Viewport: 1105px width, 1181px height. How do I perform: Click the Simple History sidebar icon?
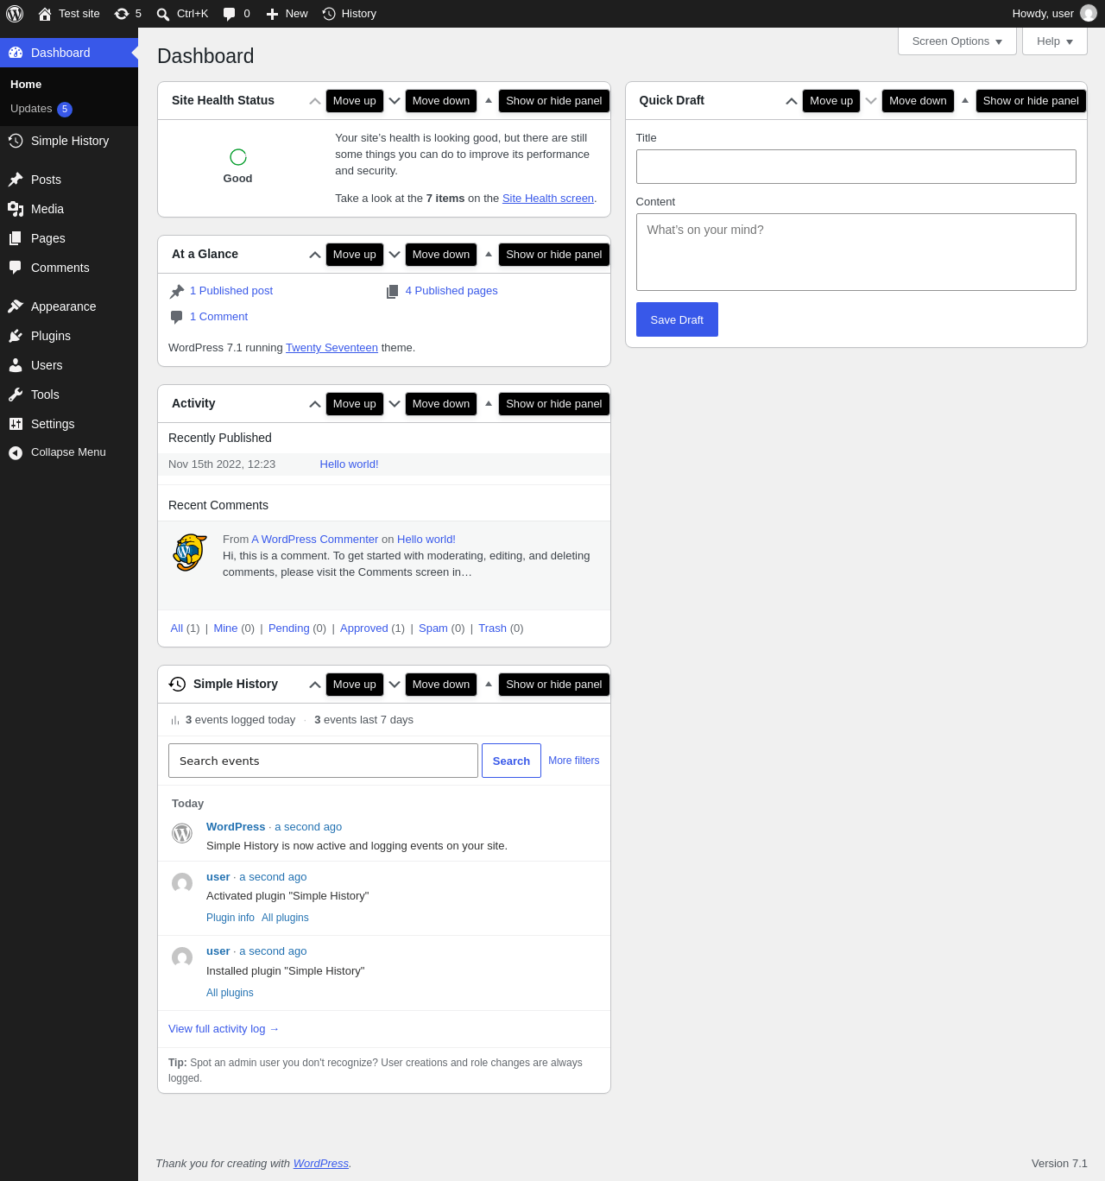click(x=16, y=141)
